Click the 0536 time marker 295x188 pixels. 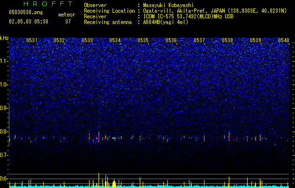171,40
